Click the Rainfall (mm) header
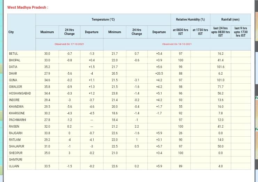The height and width of the screenshot is (182, 258). coord(230,20)
